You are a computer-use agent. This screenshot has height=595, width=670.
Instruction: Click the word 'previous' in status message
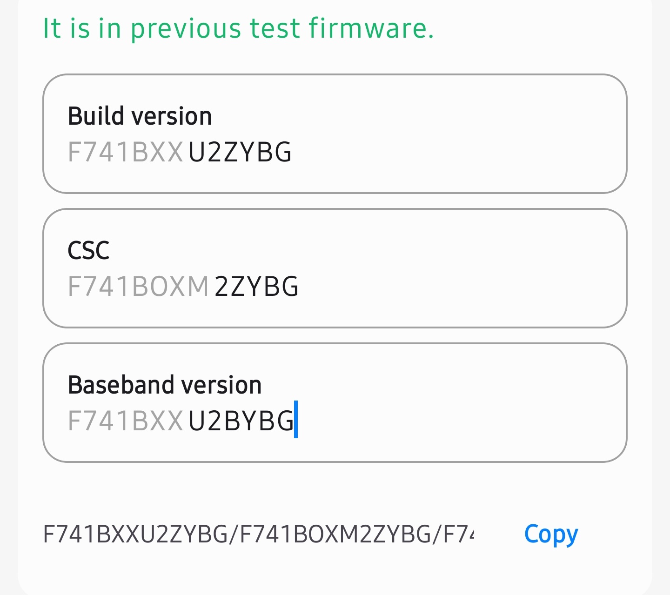(185, 29)
